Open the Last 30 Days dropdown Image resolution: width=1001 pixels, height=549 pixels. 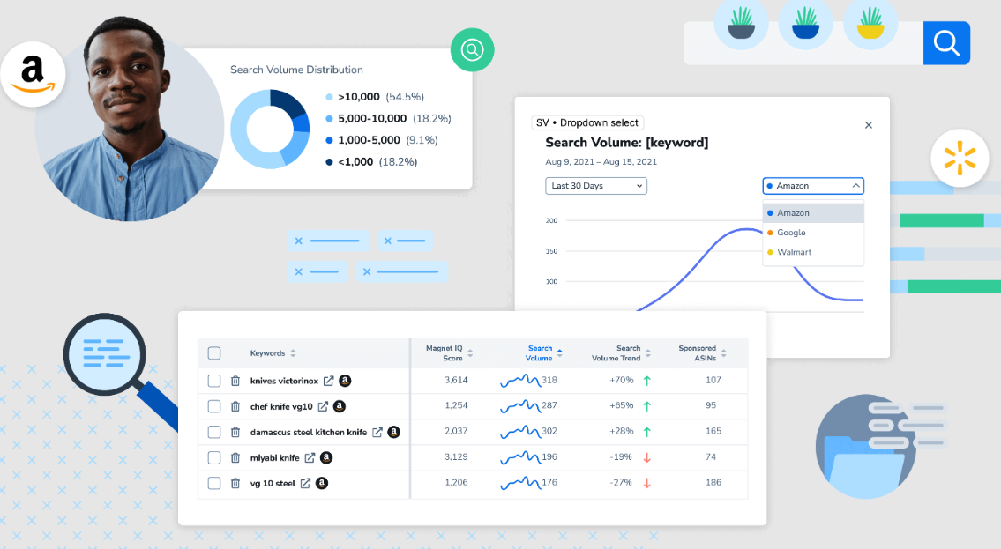[x=595, y=186]
